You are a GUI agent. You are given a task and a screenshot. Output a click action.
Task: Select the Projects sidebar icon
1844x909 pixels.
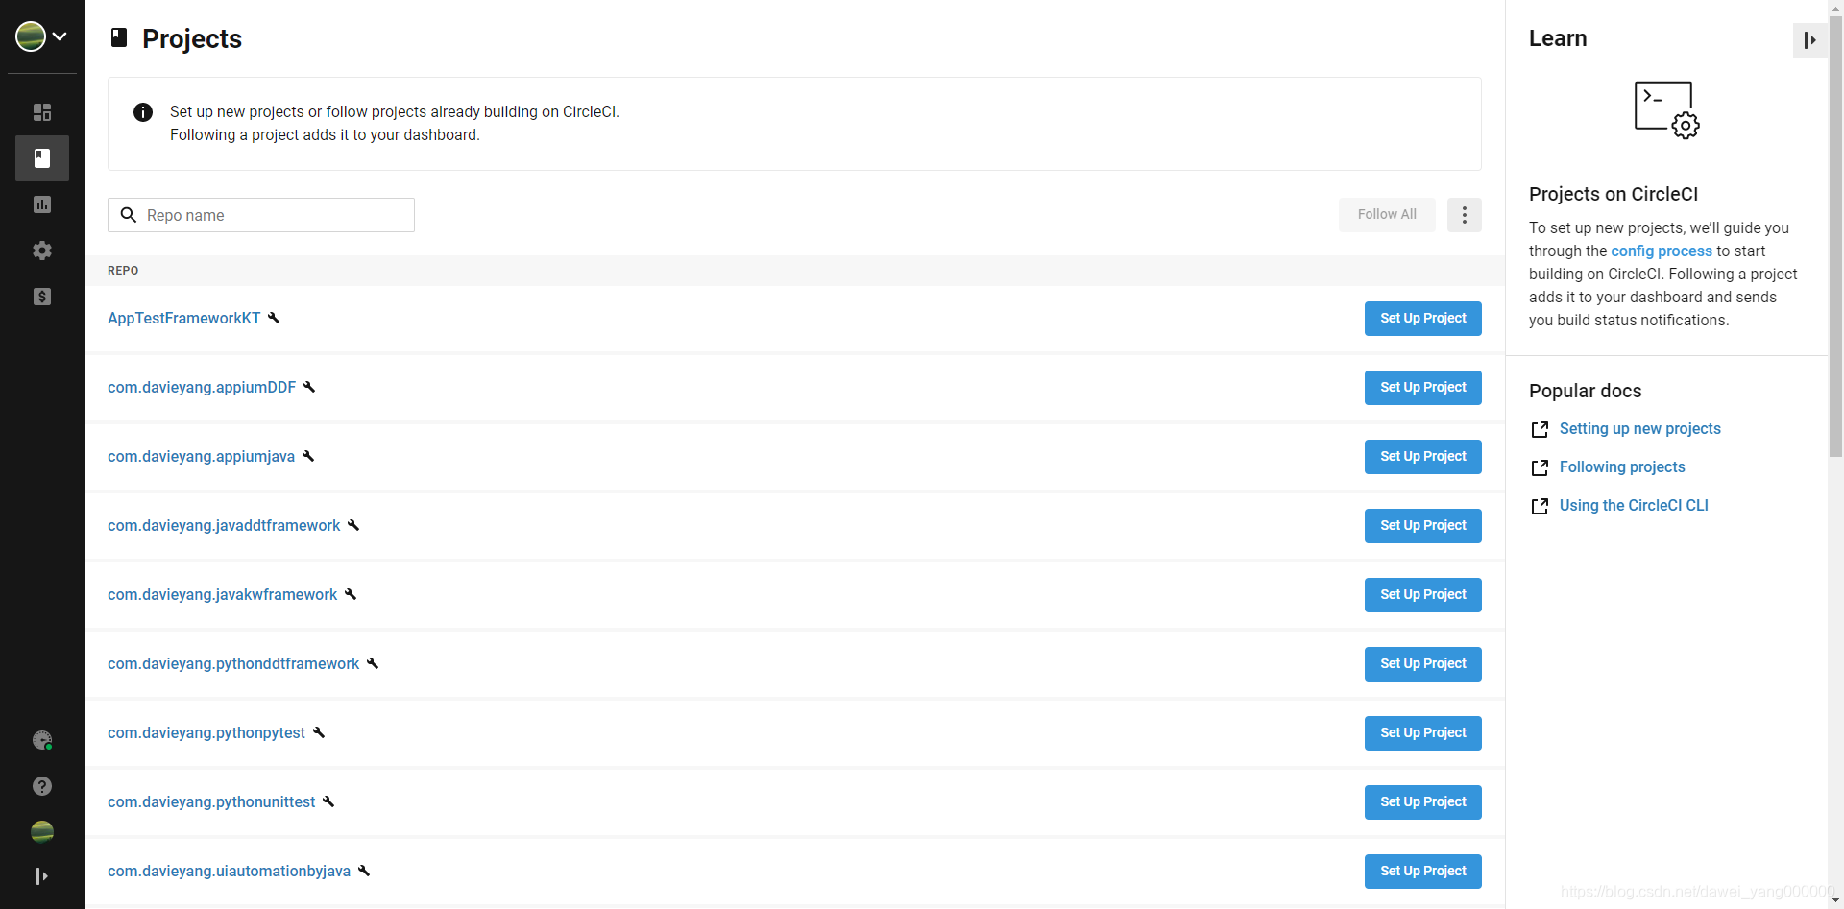[x=42, y=158]
